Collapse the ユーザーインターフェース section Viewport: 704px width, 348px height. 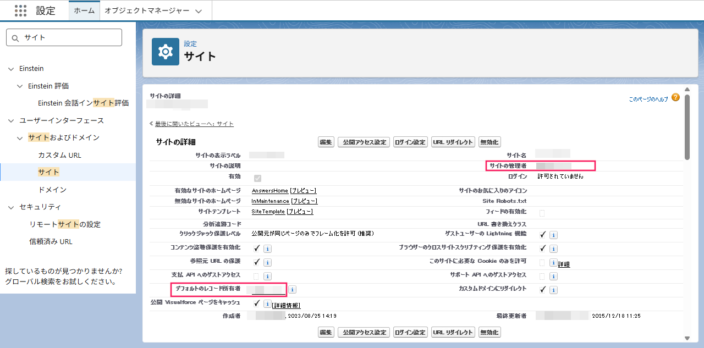(x=10, y=120)
